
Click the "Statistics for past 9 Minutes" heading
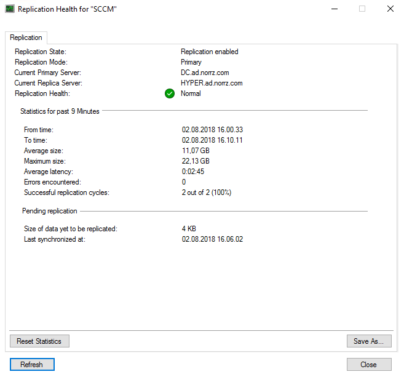(x=60, y=111)
